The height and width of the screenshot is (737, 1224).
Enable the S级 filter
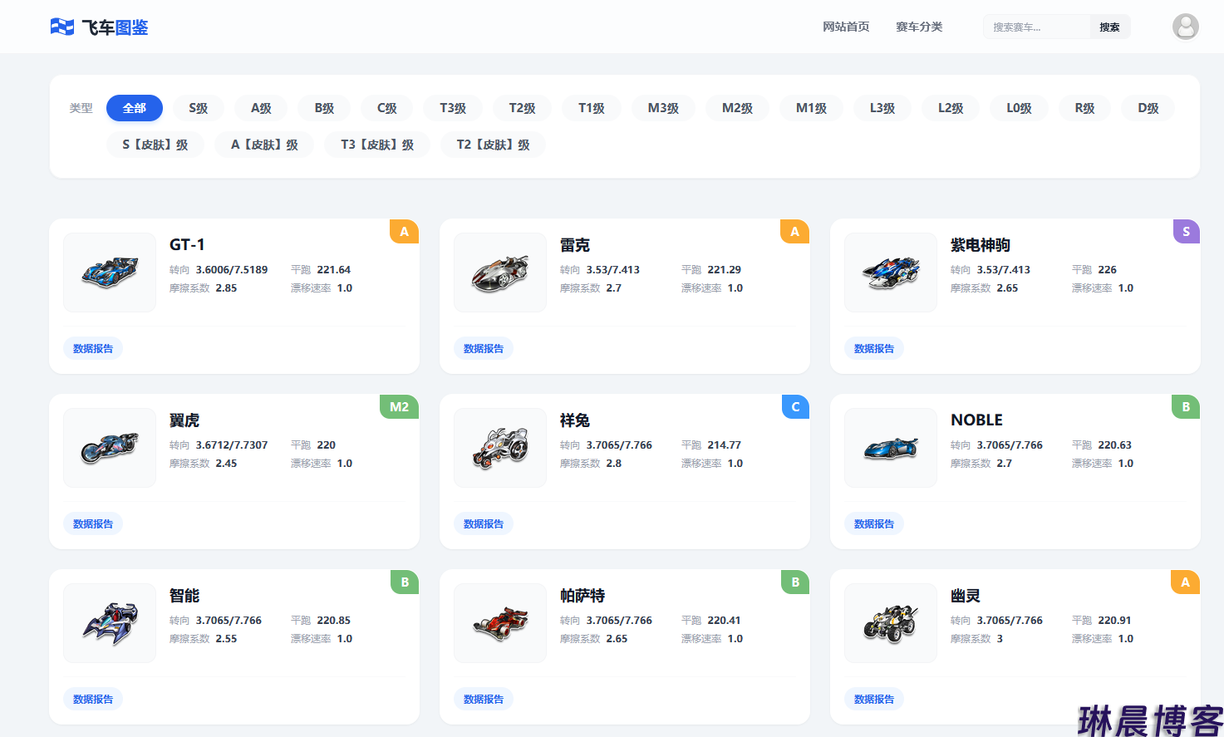(198, 108)
